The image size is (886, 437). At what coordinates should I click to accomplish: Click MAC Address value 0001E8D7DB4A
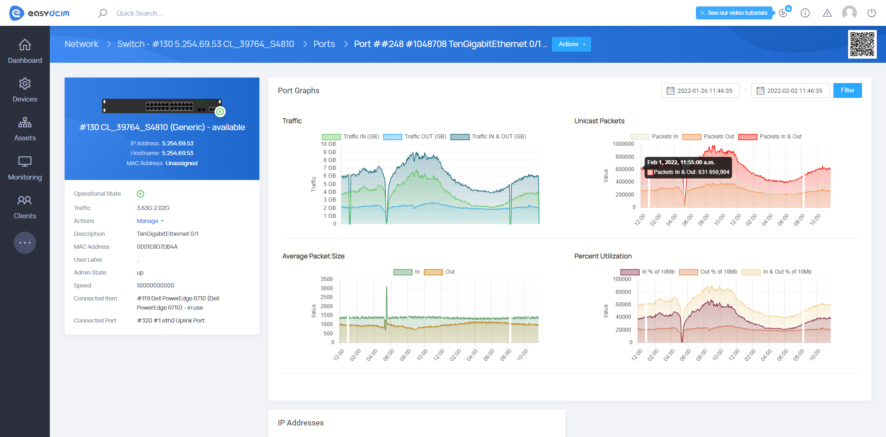tap(157, 247)
